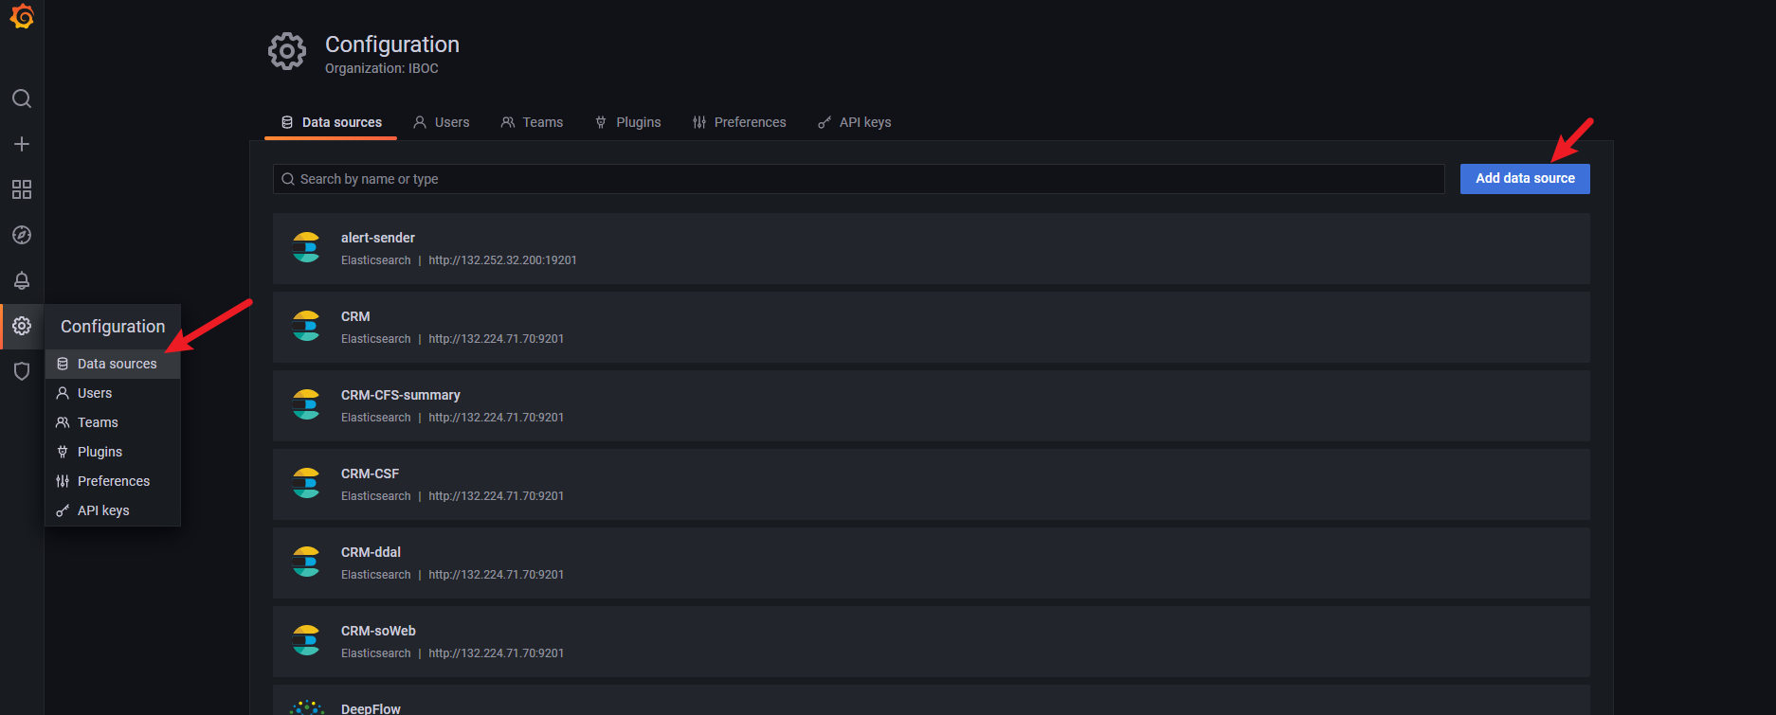Viewport: 1776px width, 715px height.
Task: Open the CRM data source entry
Action: pos(355,316)
